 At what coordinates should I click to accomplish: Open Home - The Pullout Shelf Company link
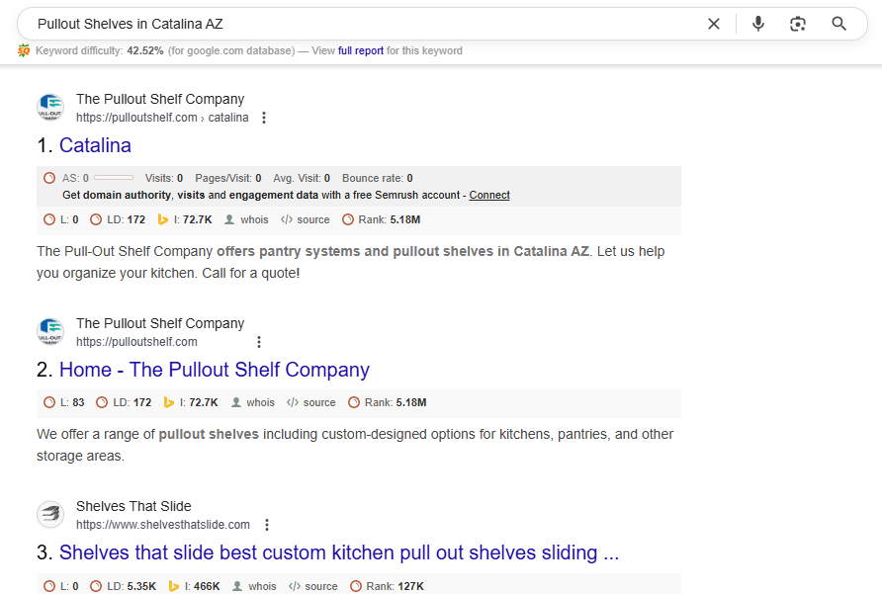[214, 370]
